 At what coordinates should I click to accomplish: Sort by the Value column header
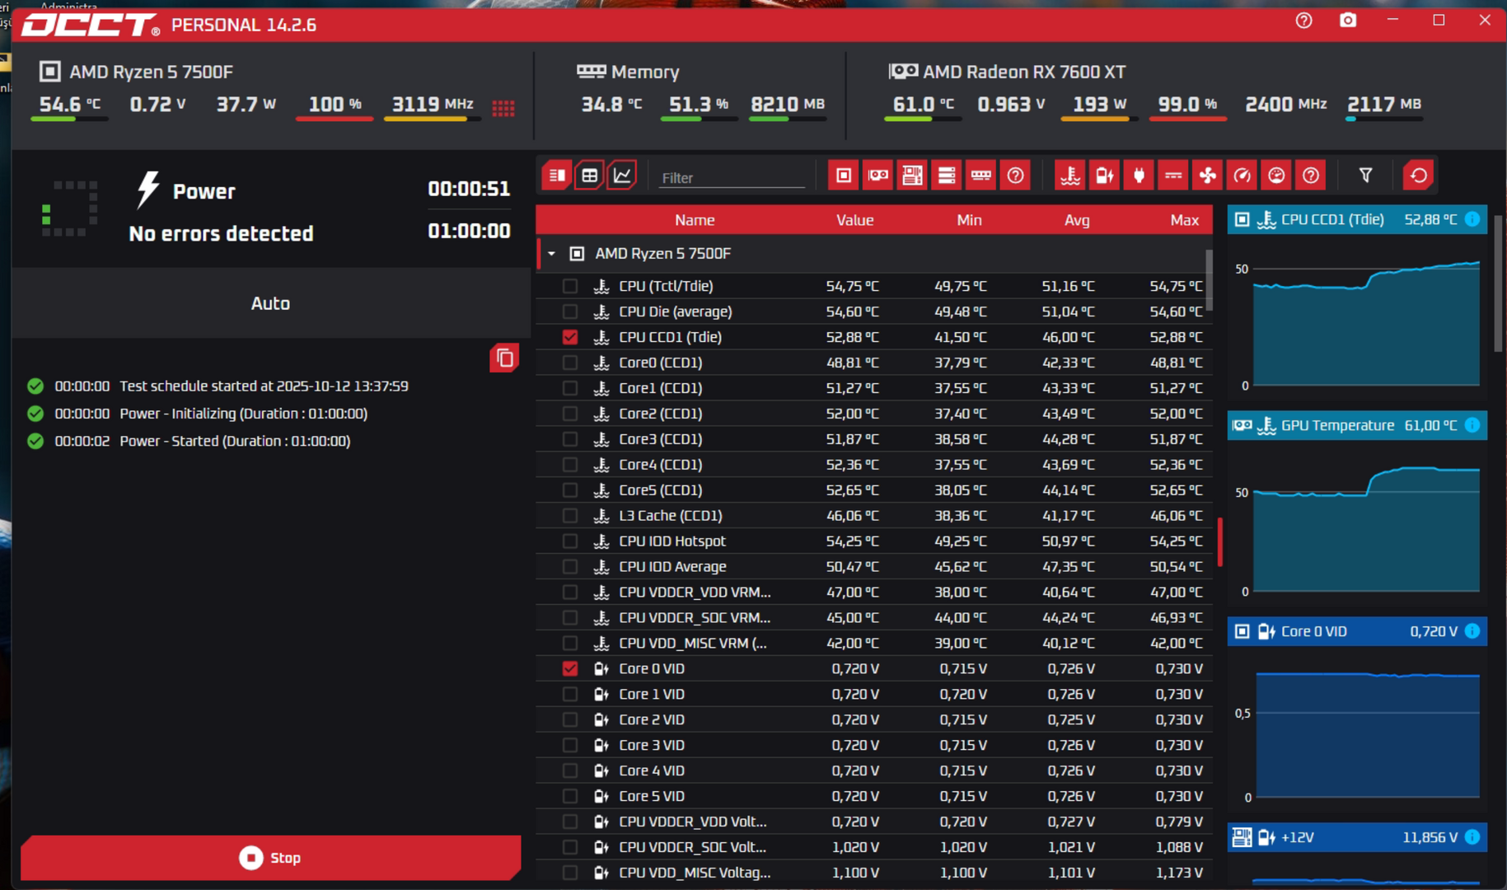[854, 220]
